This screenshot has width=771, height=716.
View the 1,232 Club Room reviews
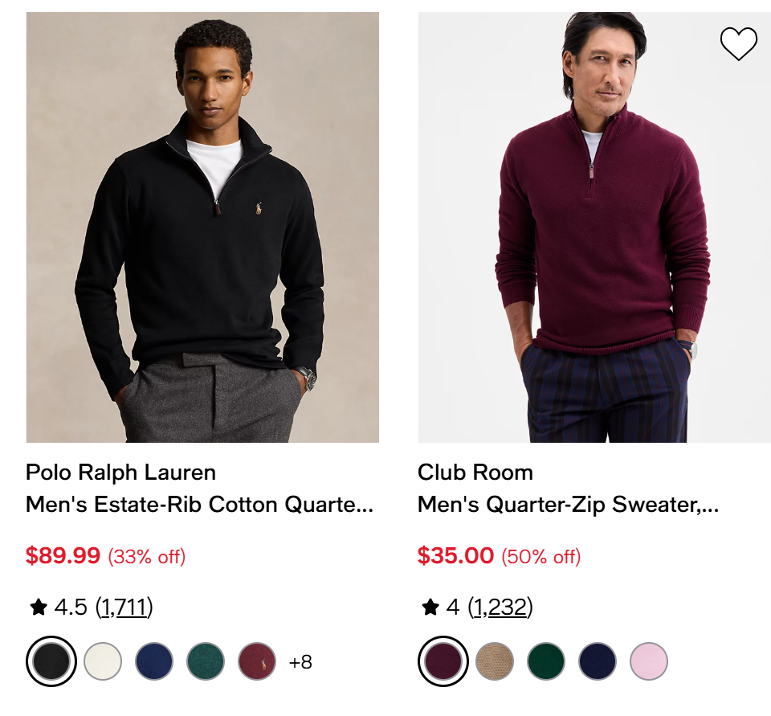500,608
